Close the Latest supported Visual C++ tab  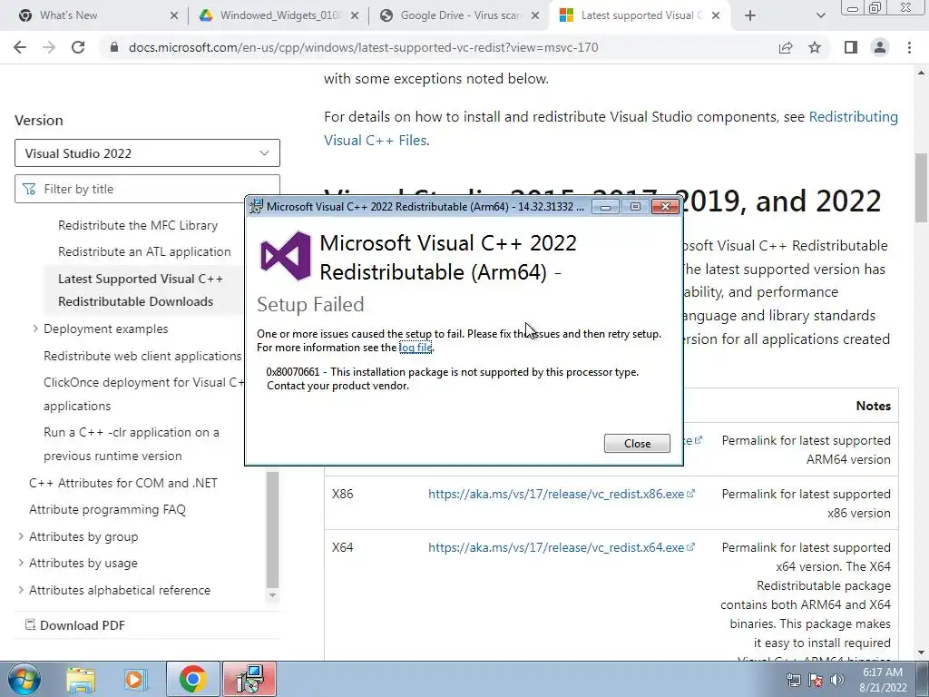pyautogui.click(x=716, y=15)
